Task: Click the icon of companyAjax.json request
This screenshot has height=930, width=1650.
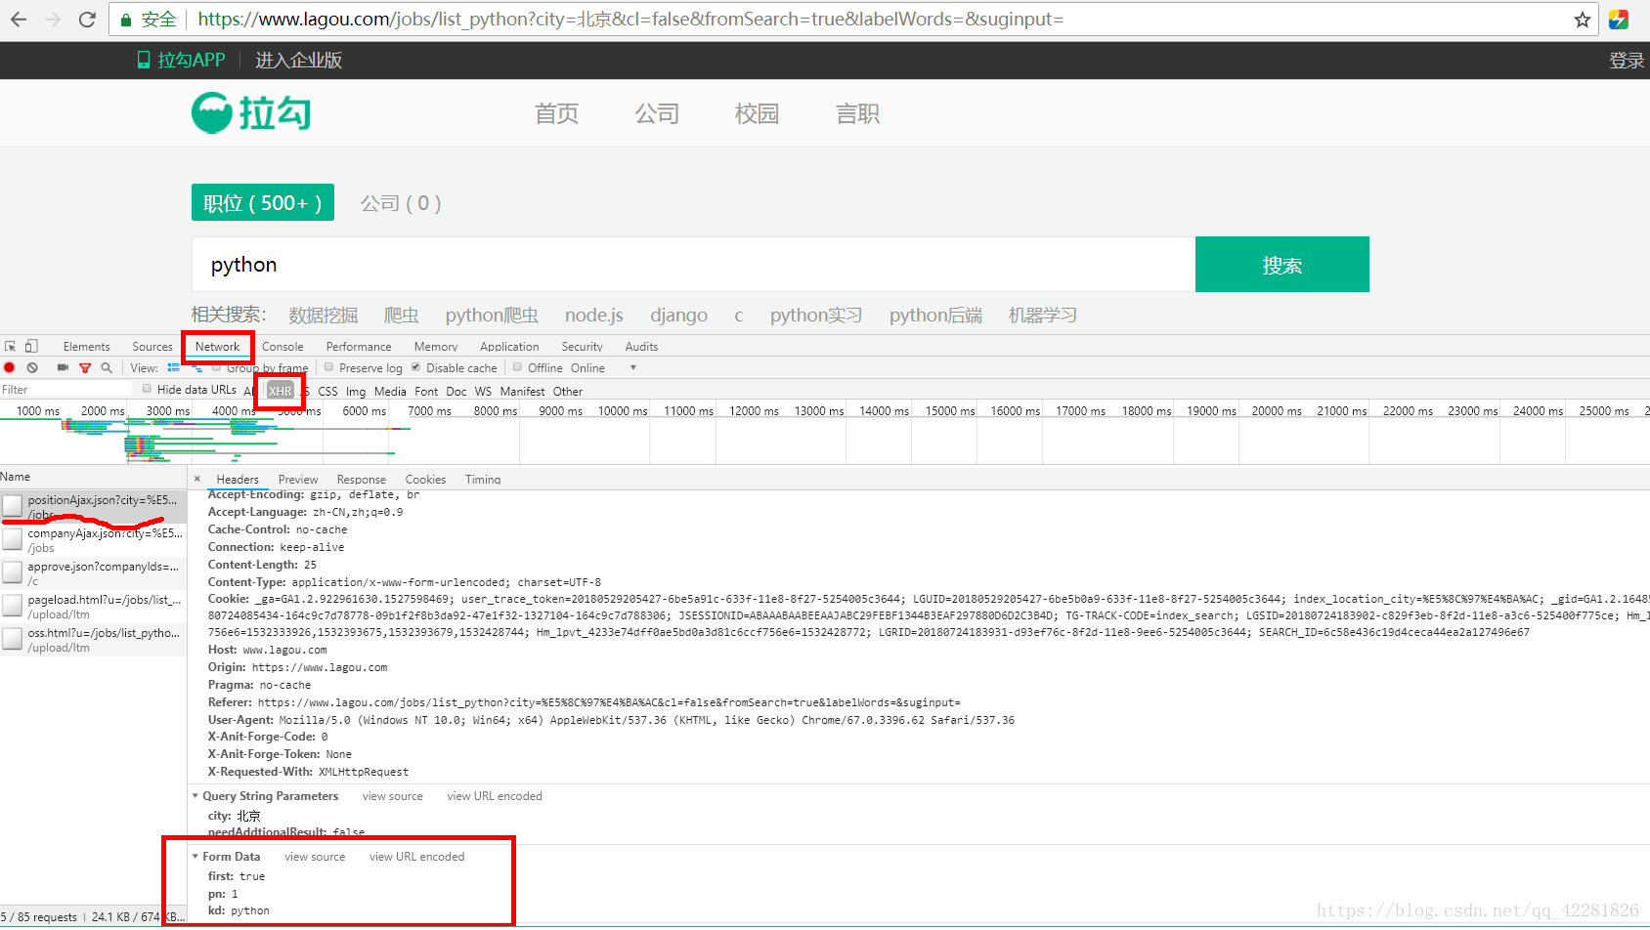Action: [13, 539]
